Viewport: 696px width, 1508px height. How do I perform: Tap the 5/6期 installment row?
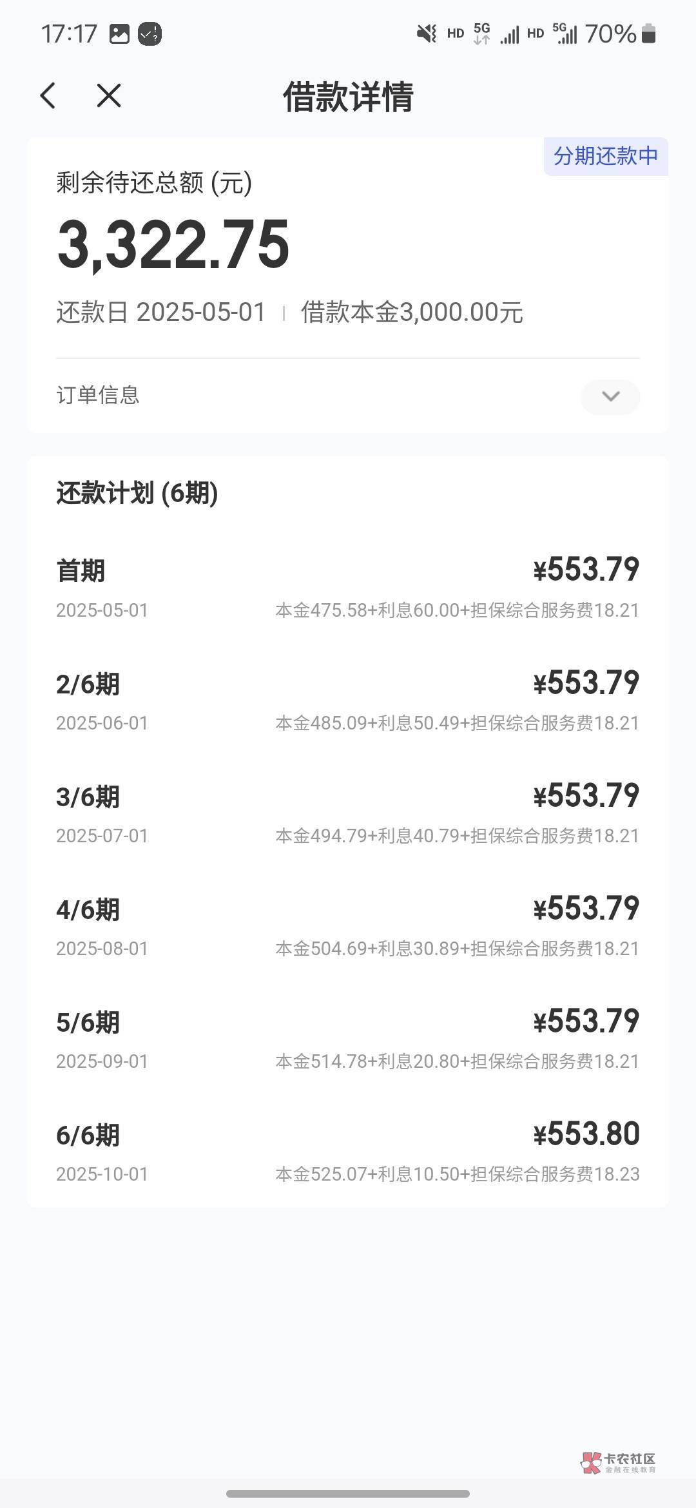pos(348,1038)
